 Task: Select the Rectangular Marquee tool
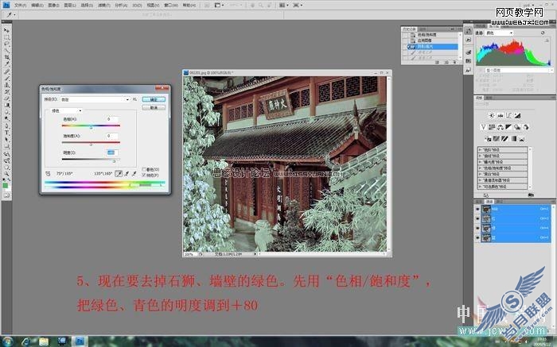6,37
